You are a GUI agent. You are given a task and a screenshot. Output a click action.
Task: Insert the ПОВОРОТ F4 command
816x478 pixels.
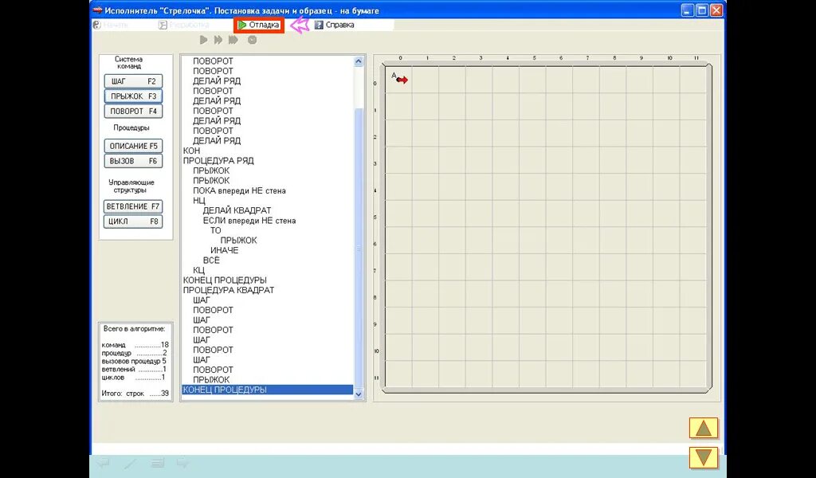point(133,112)
